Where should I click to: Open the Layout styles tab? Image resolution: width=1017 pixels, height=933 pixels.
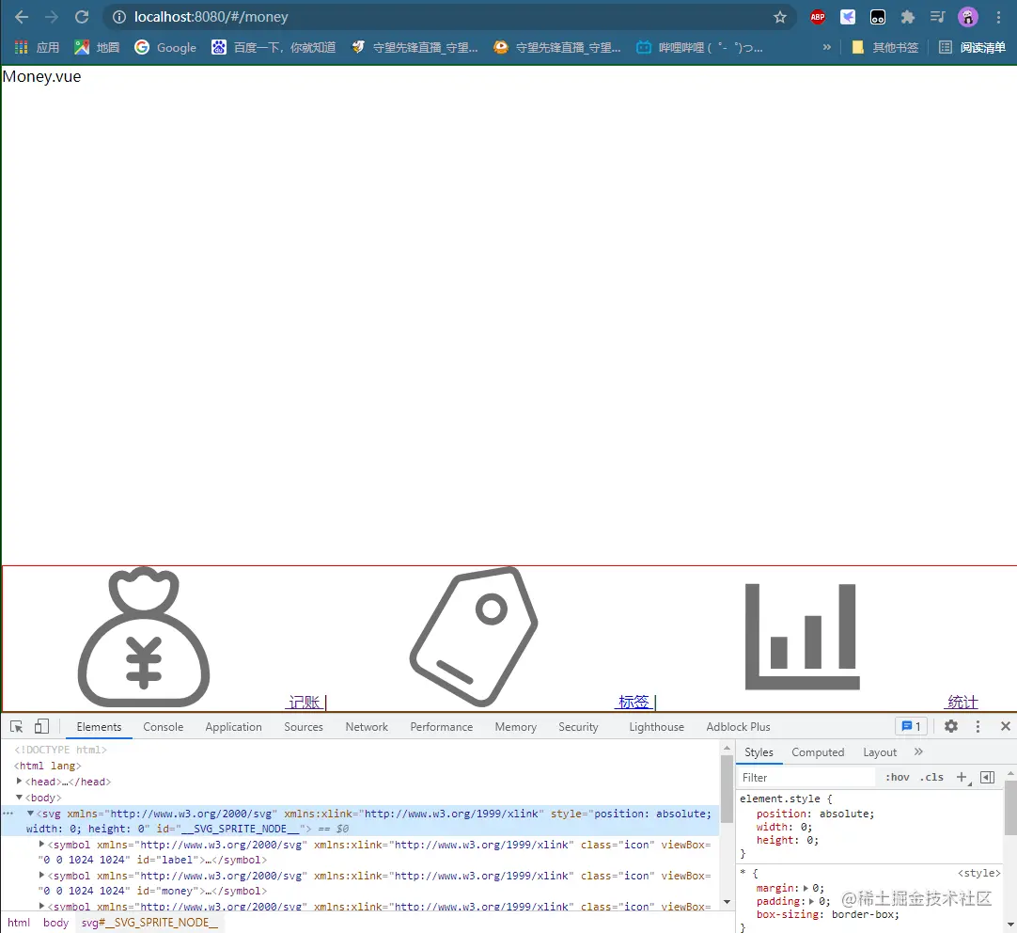click(880, 752)
